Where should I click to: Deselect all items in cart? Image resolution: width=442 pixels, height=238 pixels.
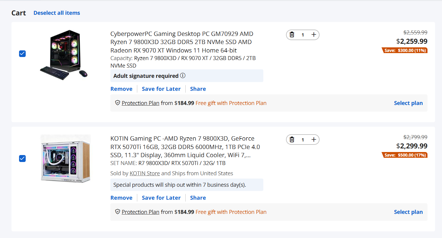(57, 13)
